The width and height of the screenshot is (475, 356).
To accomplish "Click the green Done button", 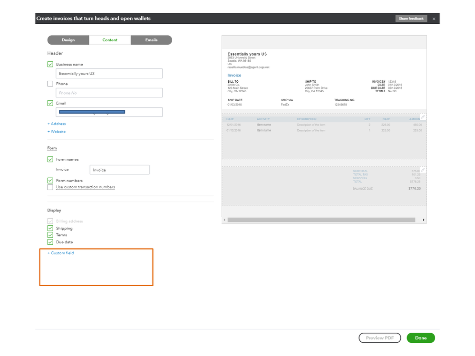I will pyautogui.click(x=420, y=338).
